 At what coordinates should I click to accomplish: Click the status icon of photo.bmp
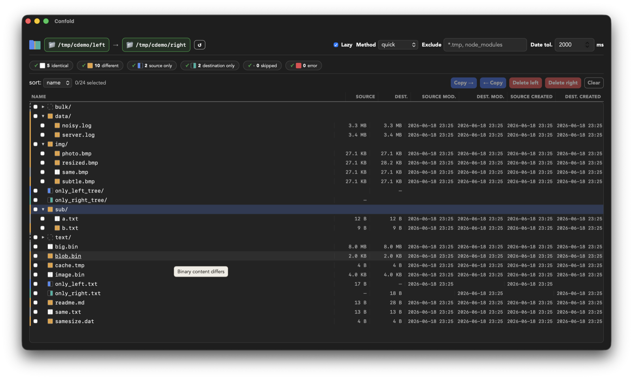coord(57,153)
